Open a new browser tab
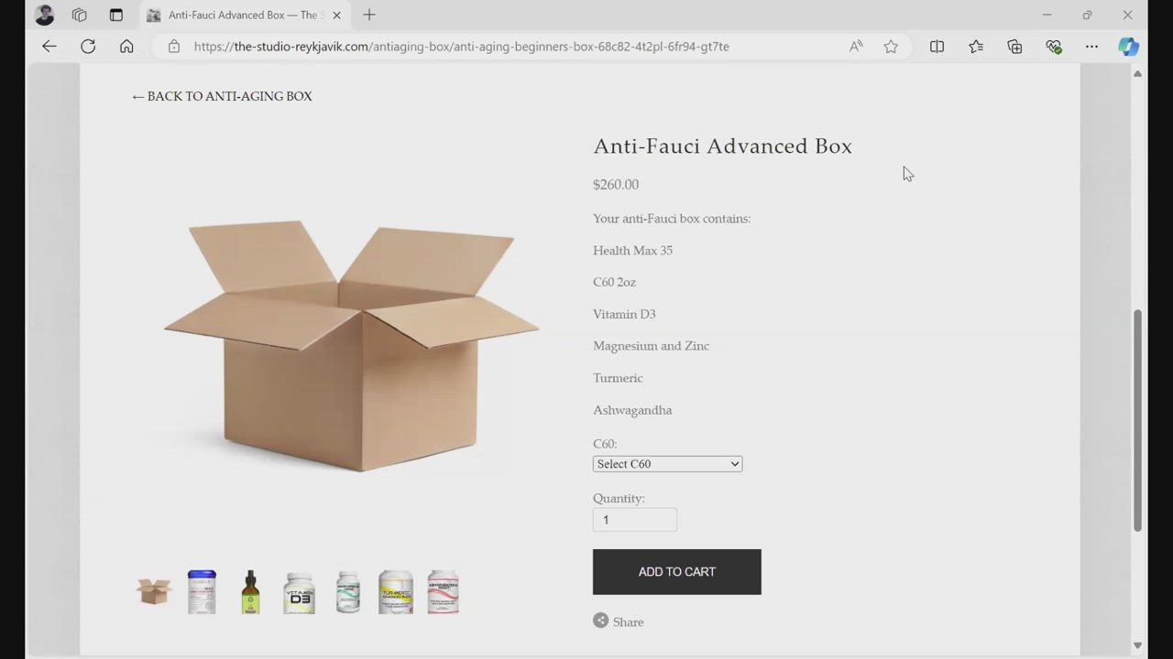 click(369, 15)
